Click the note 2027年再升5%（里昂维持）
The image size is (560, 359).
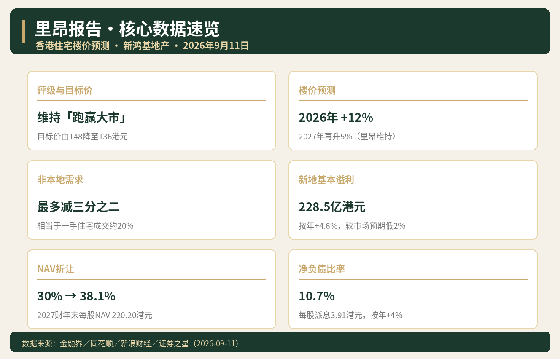(347, 137)
